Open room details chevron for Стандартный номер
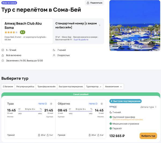 pyautogui.click(x=100, y=25)
